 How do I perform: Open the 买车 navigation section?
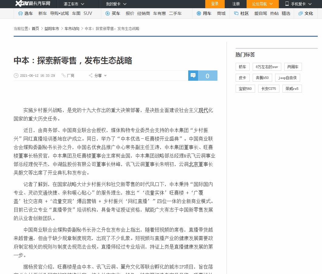(x=116, y=14)
